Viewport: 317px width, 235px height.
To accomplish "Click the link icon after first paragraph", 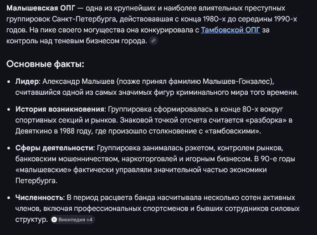I will pyautogui.click(x=153, y=41).
